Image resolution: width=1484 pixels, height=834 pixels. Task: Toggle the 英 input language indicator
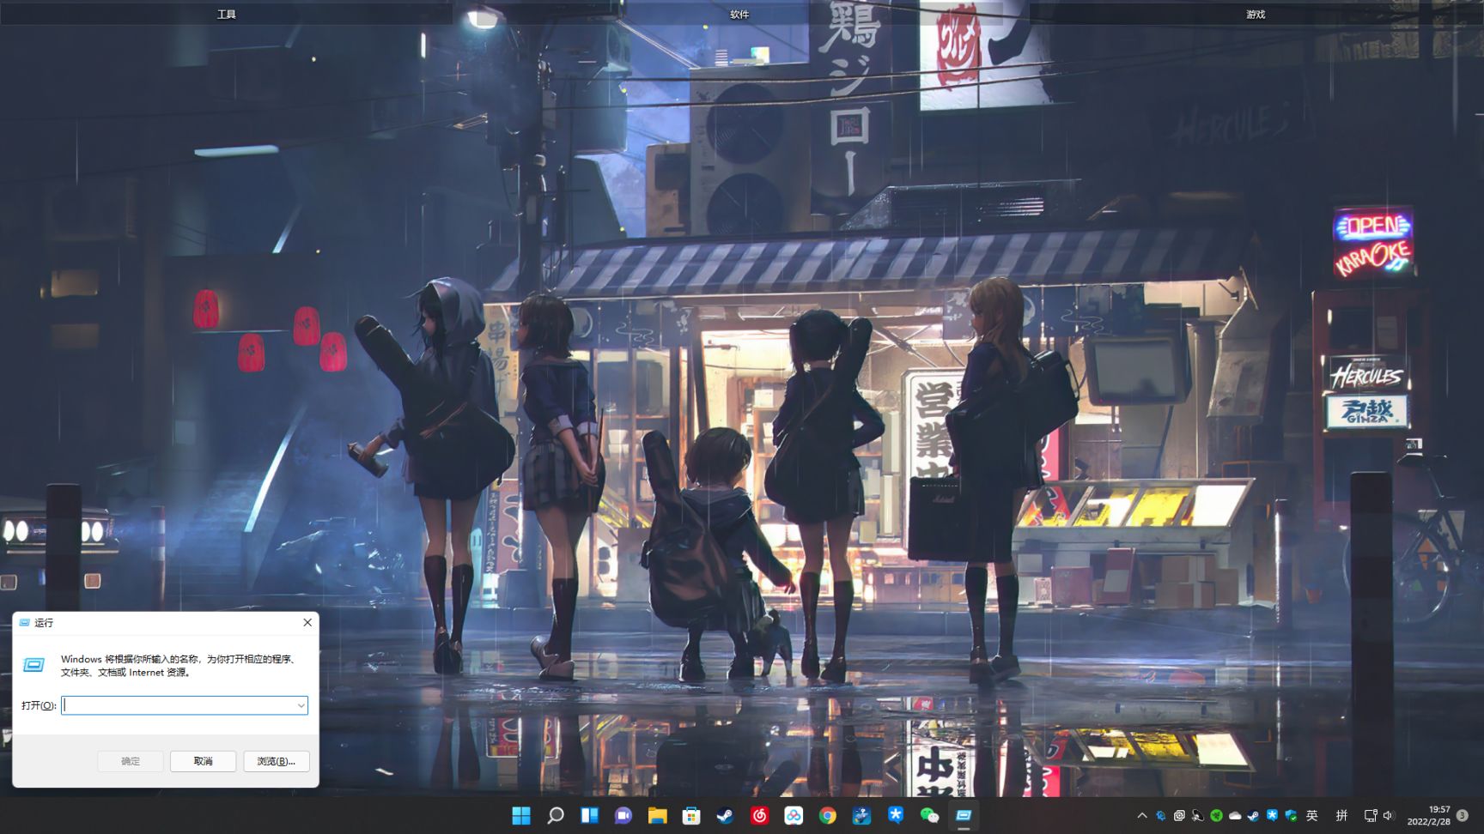coord(1311,816)
